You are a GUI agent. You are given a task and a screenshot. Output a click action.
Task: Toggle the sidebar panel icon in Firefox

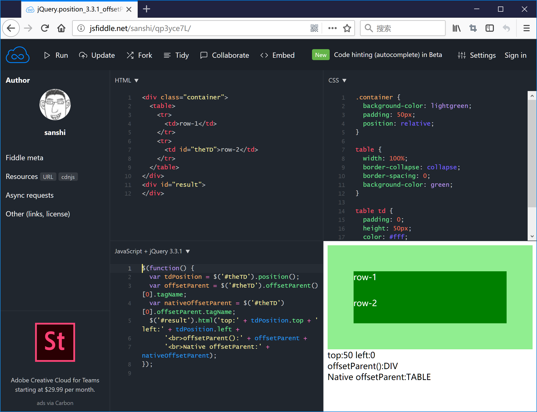(489, 28)
